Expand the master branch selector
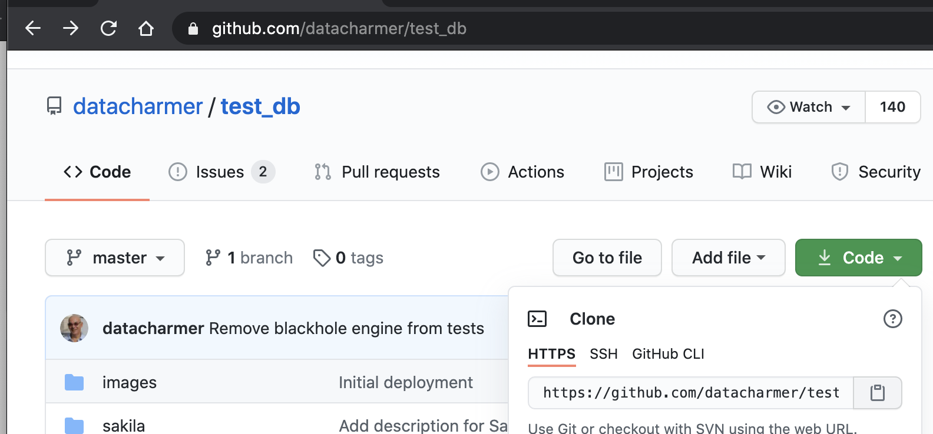The height and width of the screenshot is (434, 933). click(x=115, y=258)
